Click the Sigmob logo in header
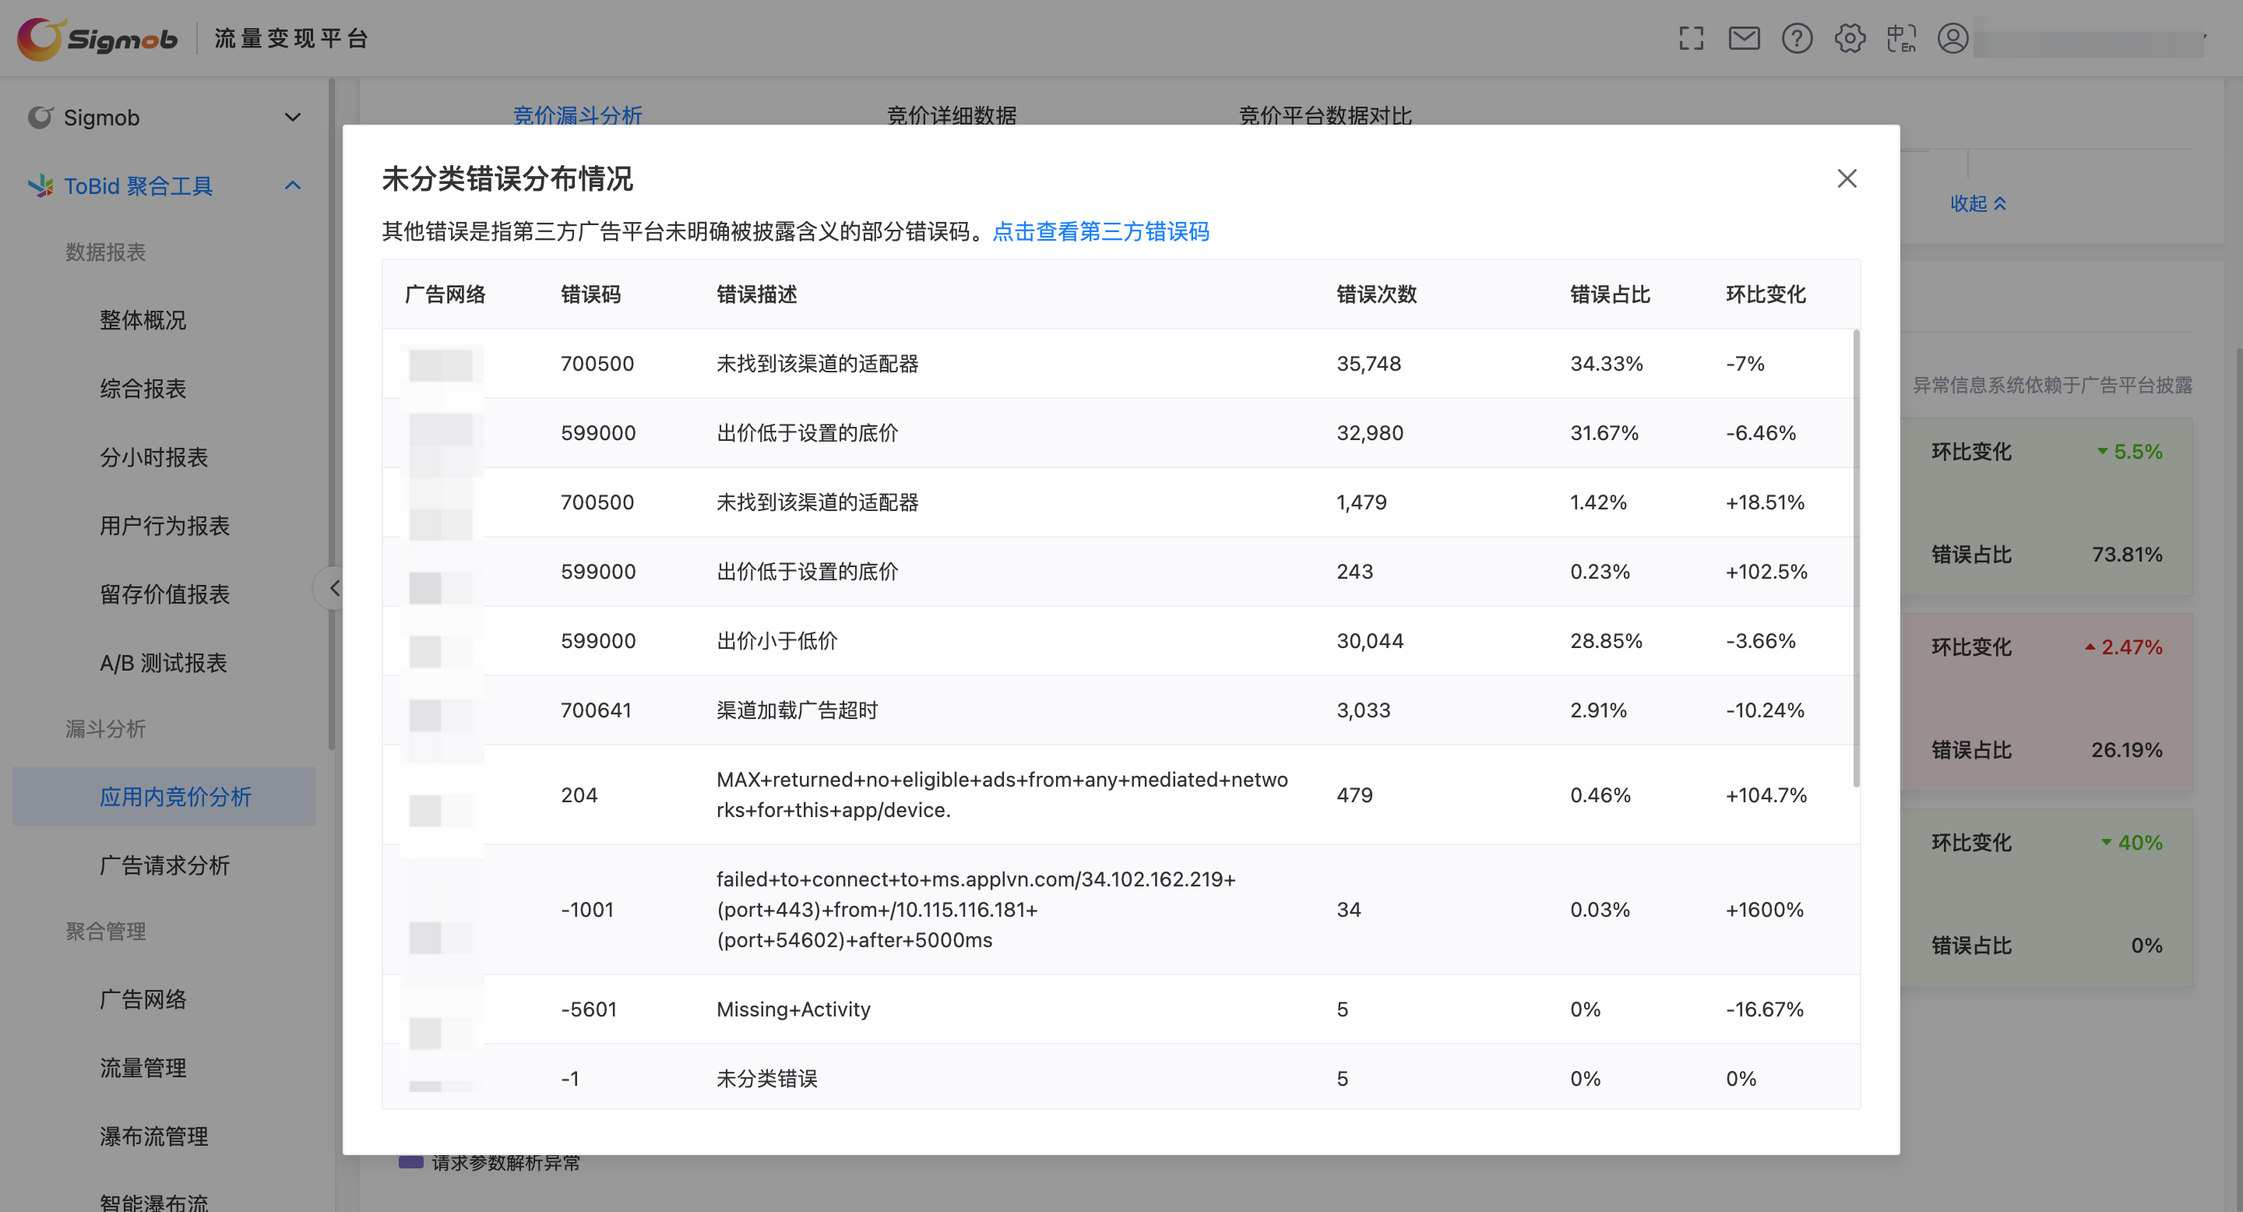 (97, 38)
